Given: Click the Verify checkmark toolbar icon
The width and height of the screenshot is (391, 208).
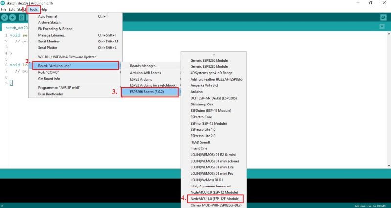Looking at the screenshot, I should tap(5, 17).
